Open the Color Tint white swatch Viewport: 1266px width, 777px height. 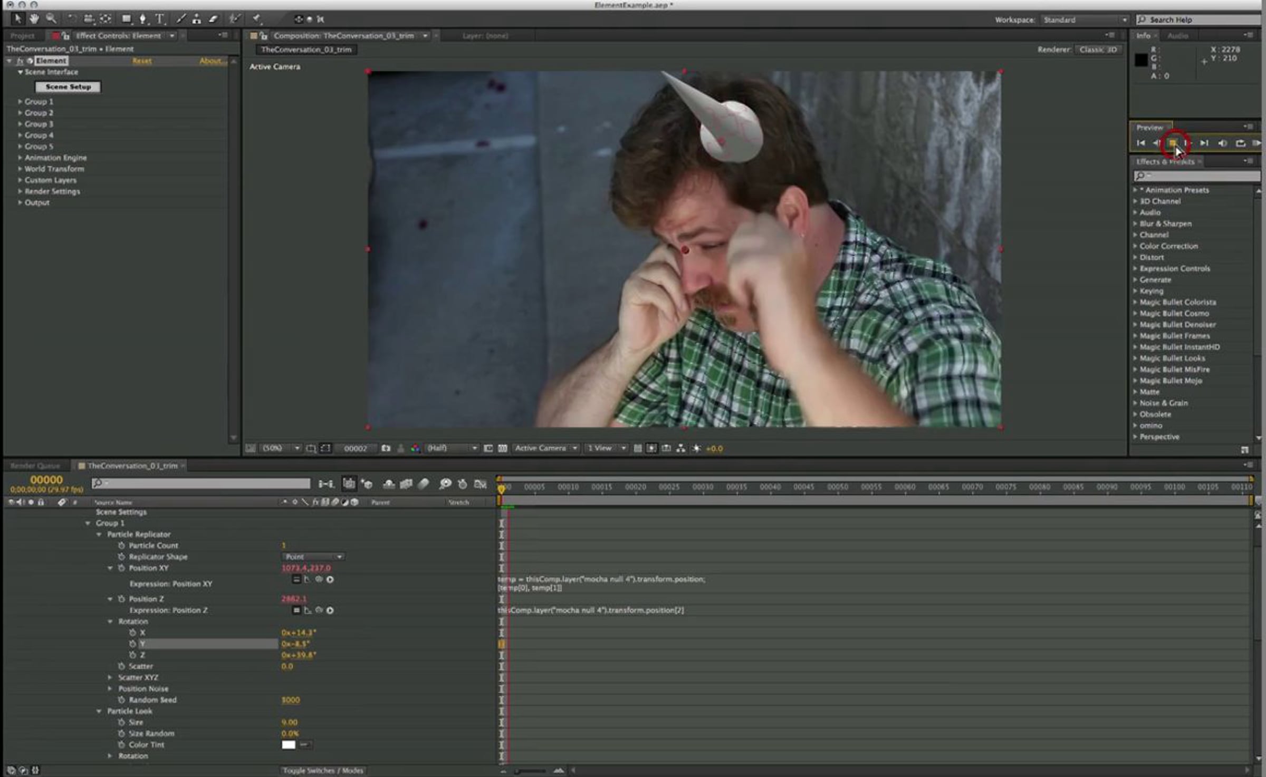click(x=289, y=744)
